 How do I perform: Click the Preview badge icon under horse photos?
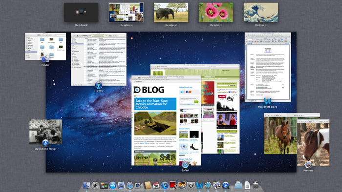pos(308,165)
